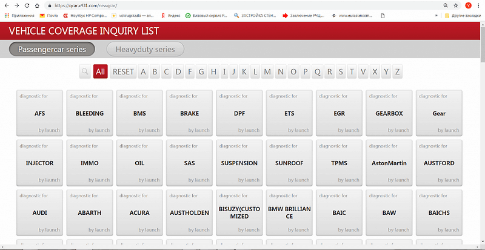This screenshot has width=485, height=250.
Task: Click the RESET filter button
Action: 123,71
